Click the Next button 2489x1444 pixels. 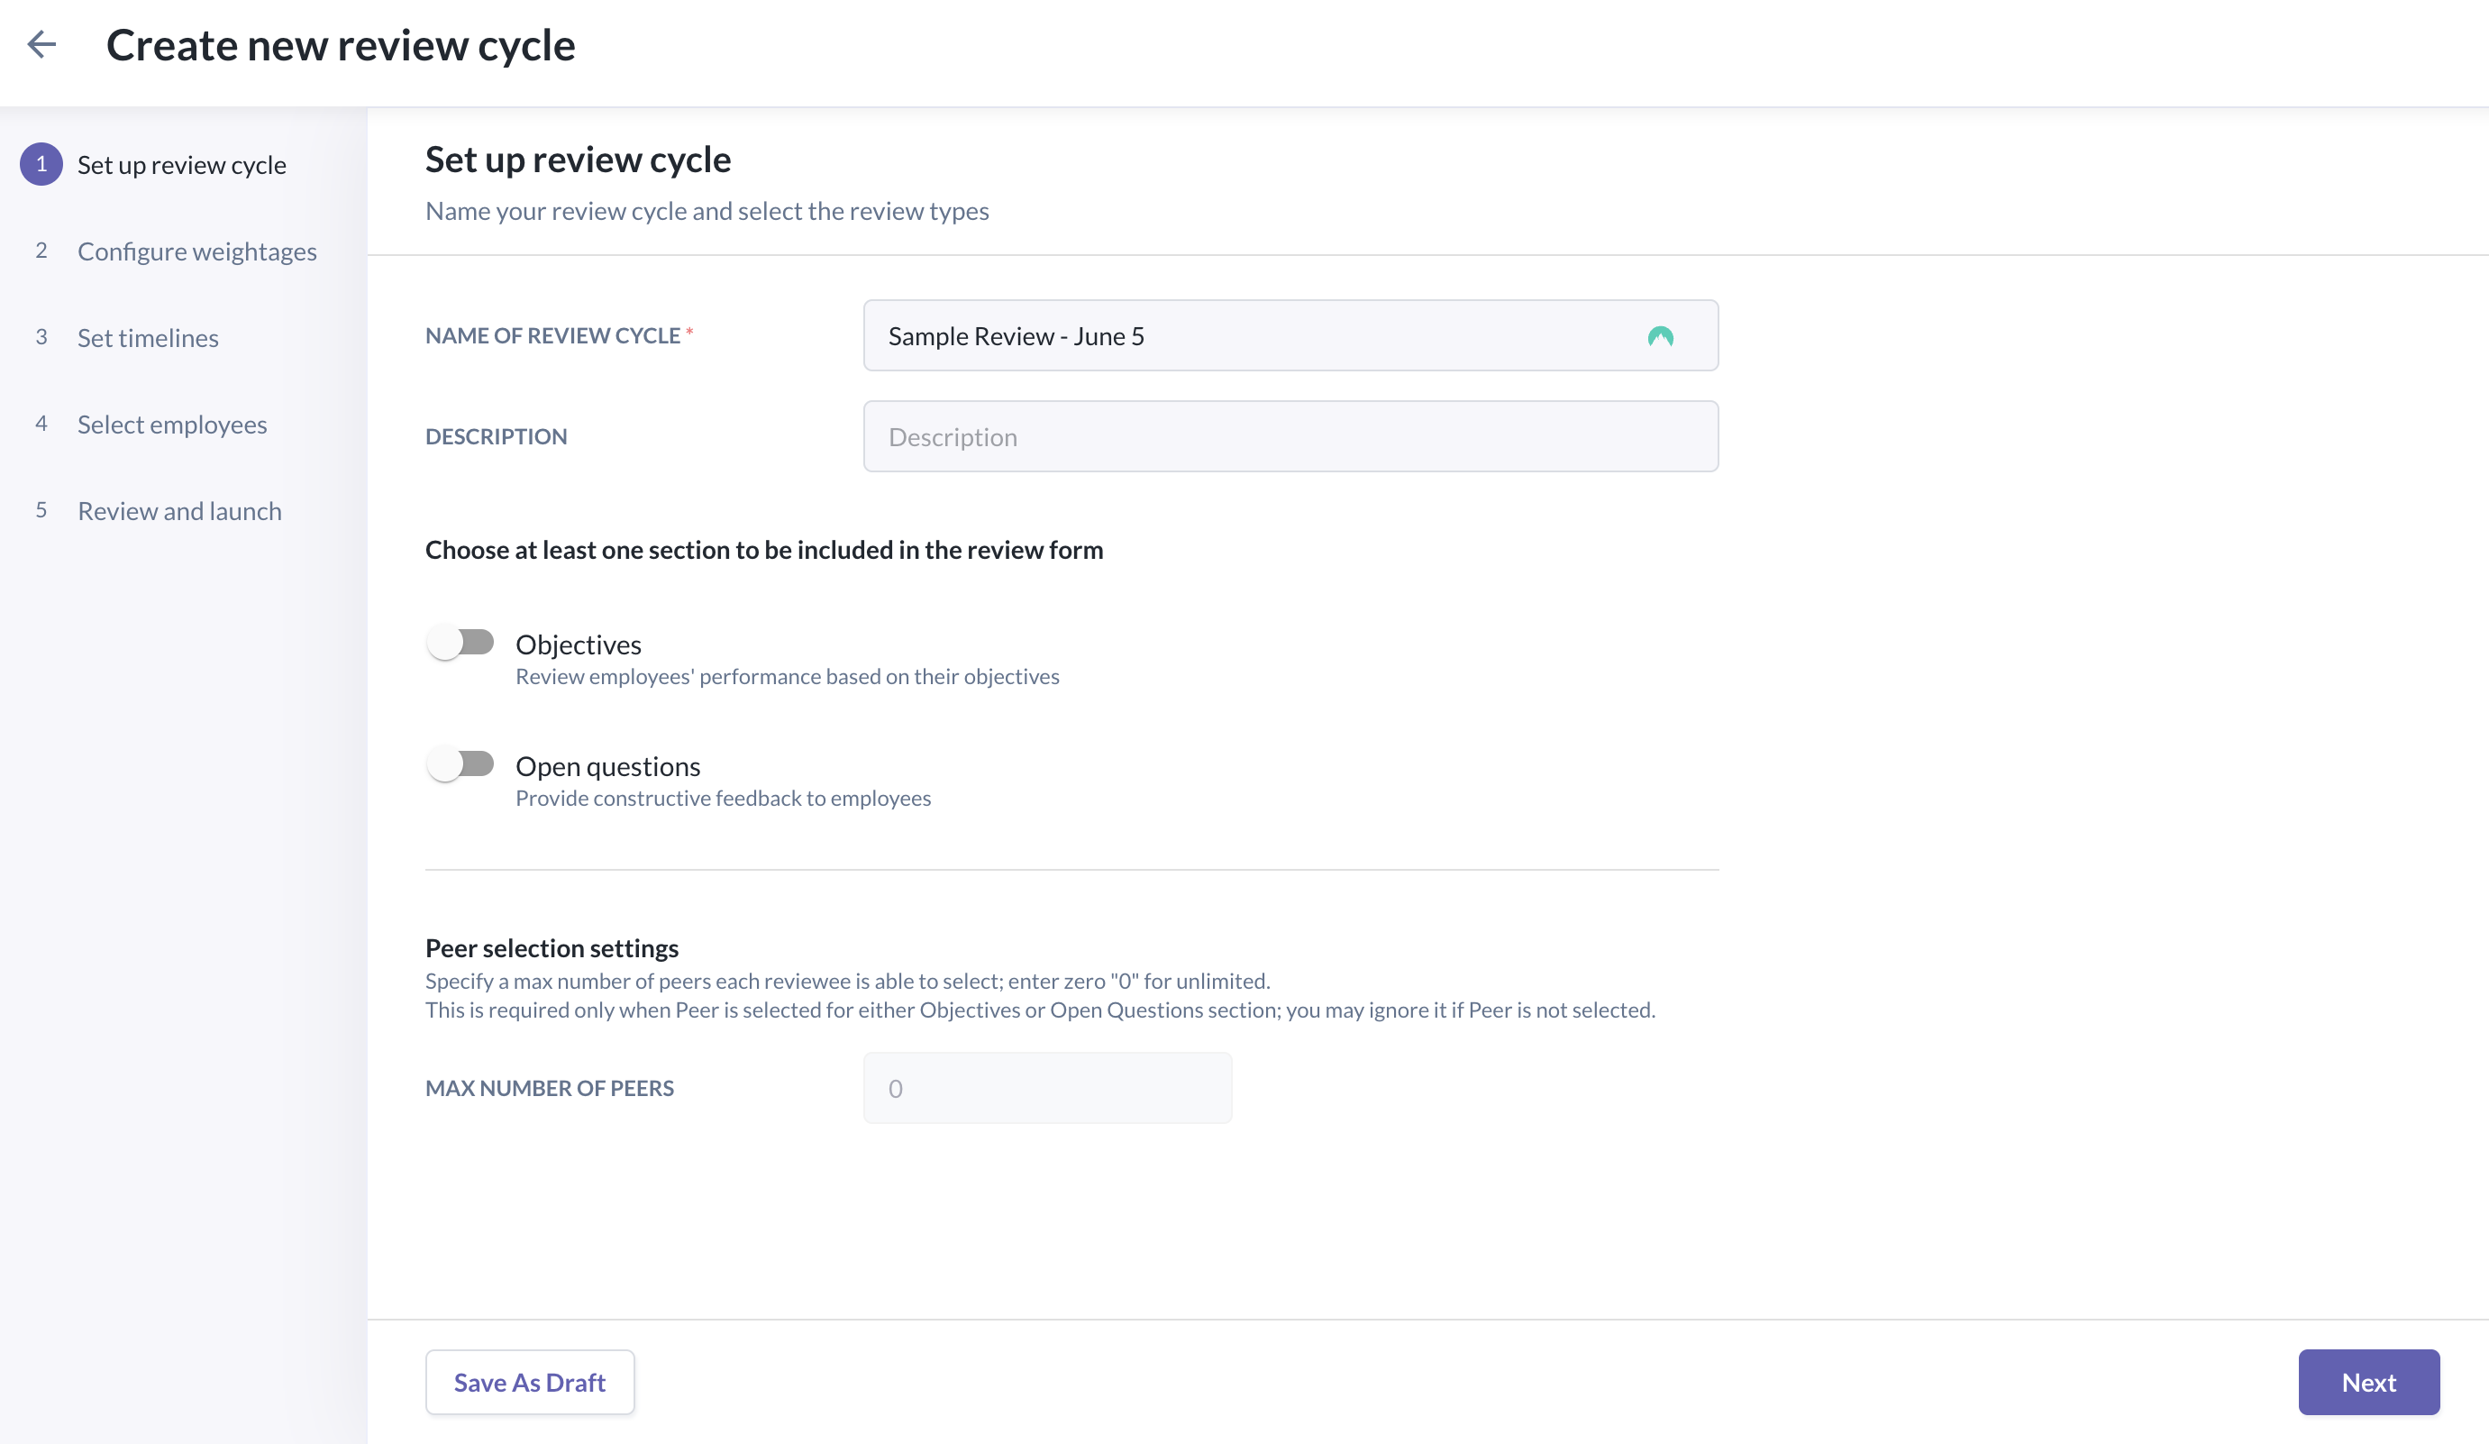[2367, 1382]
